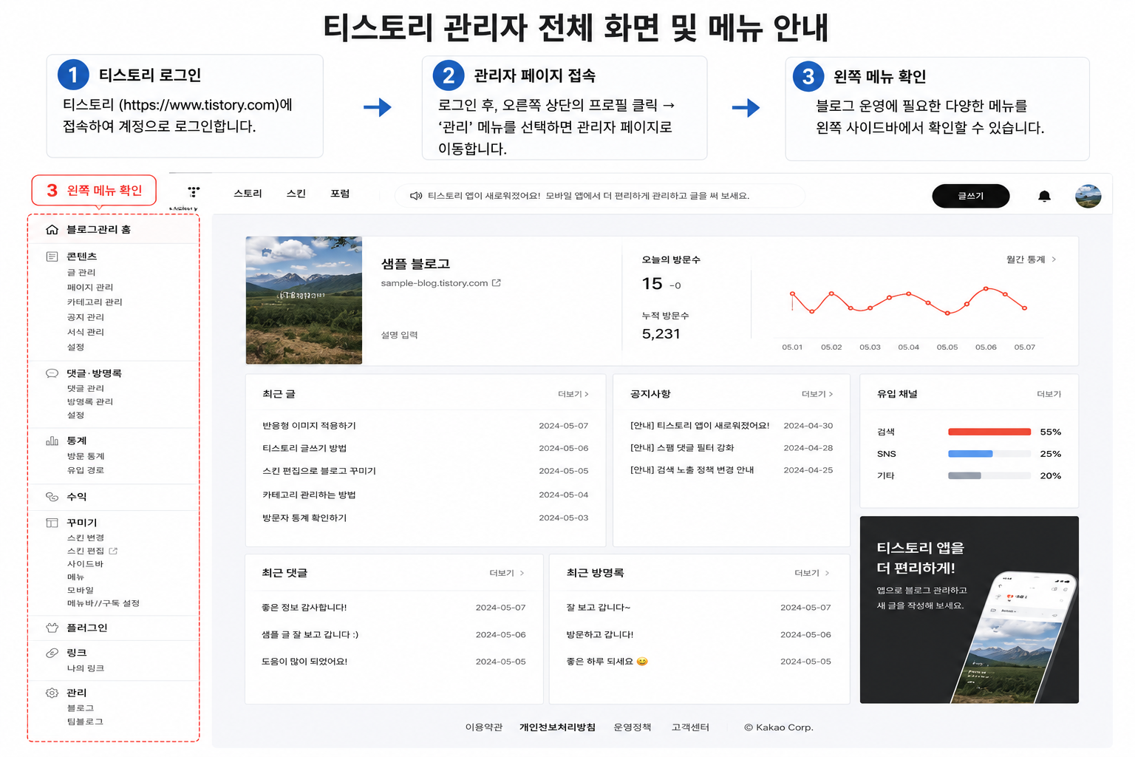Screen dimensions: 1135x757
Task: Click the 글쓰기 button
Action: pyautogui.click(x=971, y=196)
